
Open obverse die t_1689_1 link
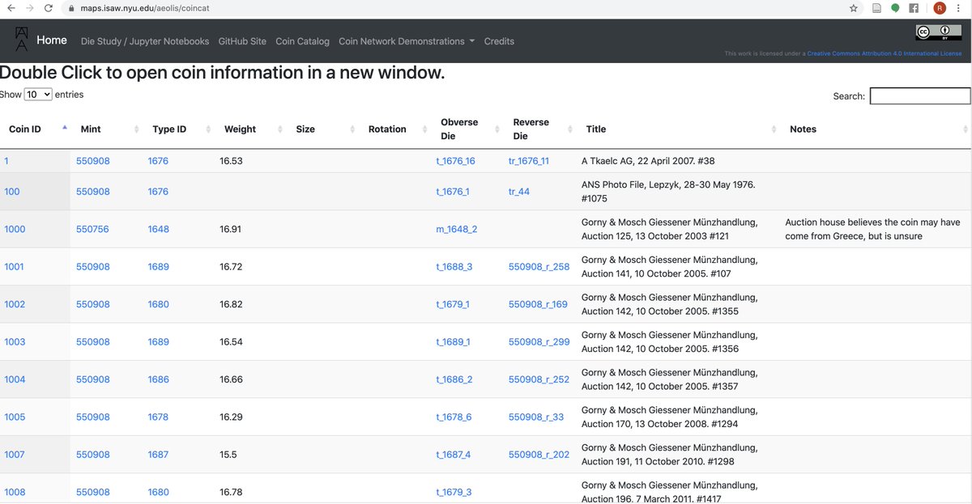[x=454, y=341]
